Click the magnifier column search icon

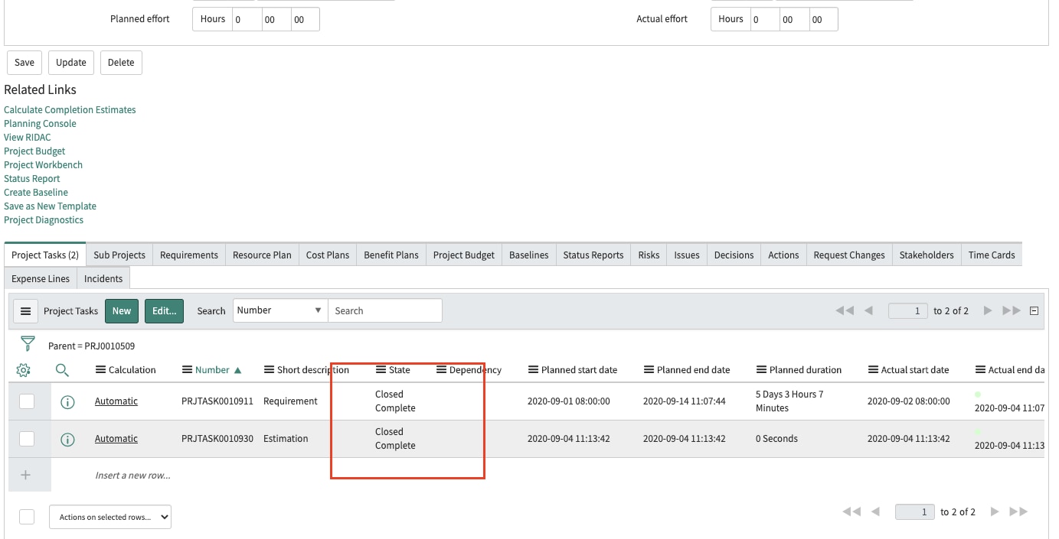tap(63, 370)
